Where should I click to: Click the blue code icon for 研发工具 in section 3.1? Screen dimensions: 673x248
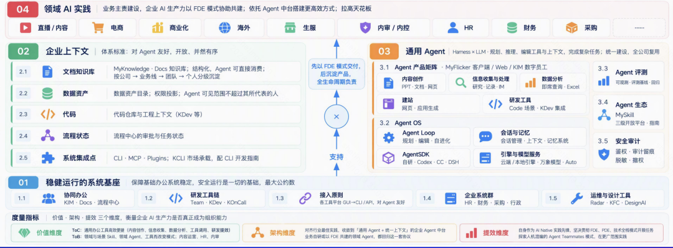495,104
